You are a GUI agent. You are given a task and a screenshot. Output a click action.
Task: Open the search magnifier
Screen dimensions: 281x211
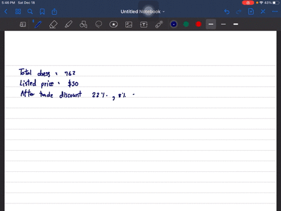[x=30, y=12]
